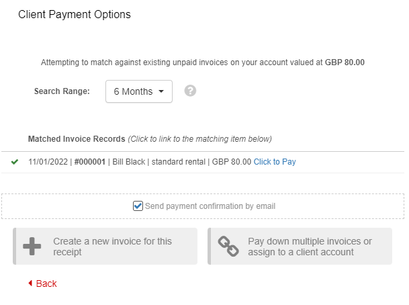Go back using the Back link
This screenshot has width=409, height=305.
(x=46, y=284)
